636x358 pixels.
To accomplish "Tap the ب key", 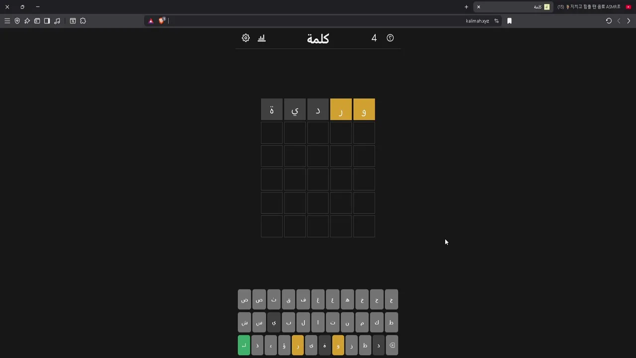I will (288, 323).
